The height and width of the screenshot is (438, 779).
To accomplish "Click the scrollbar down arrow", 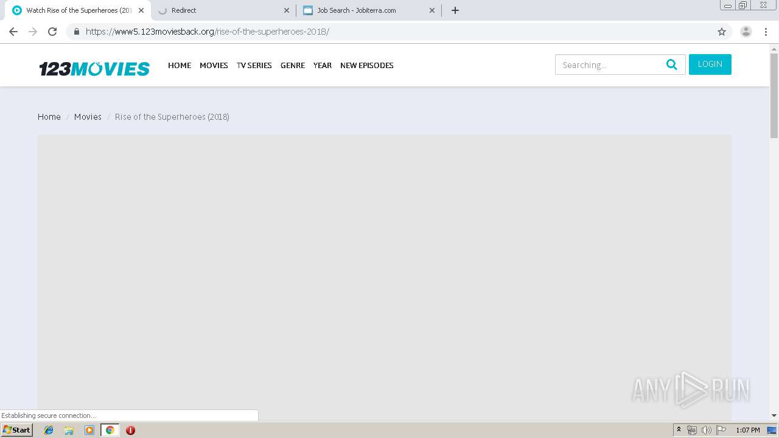I will coord(774,415).
